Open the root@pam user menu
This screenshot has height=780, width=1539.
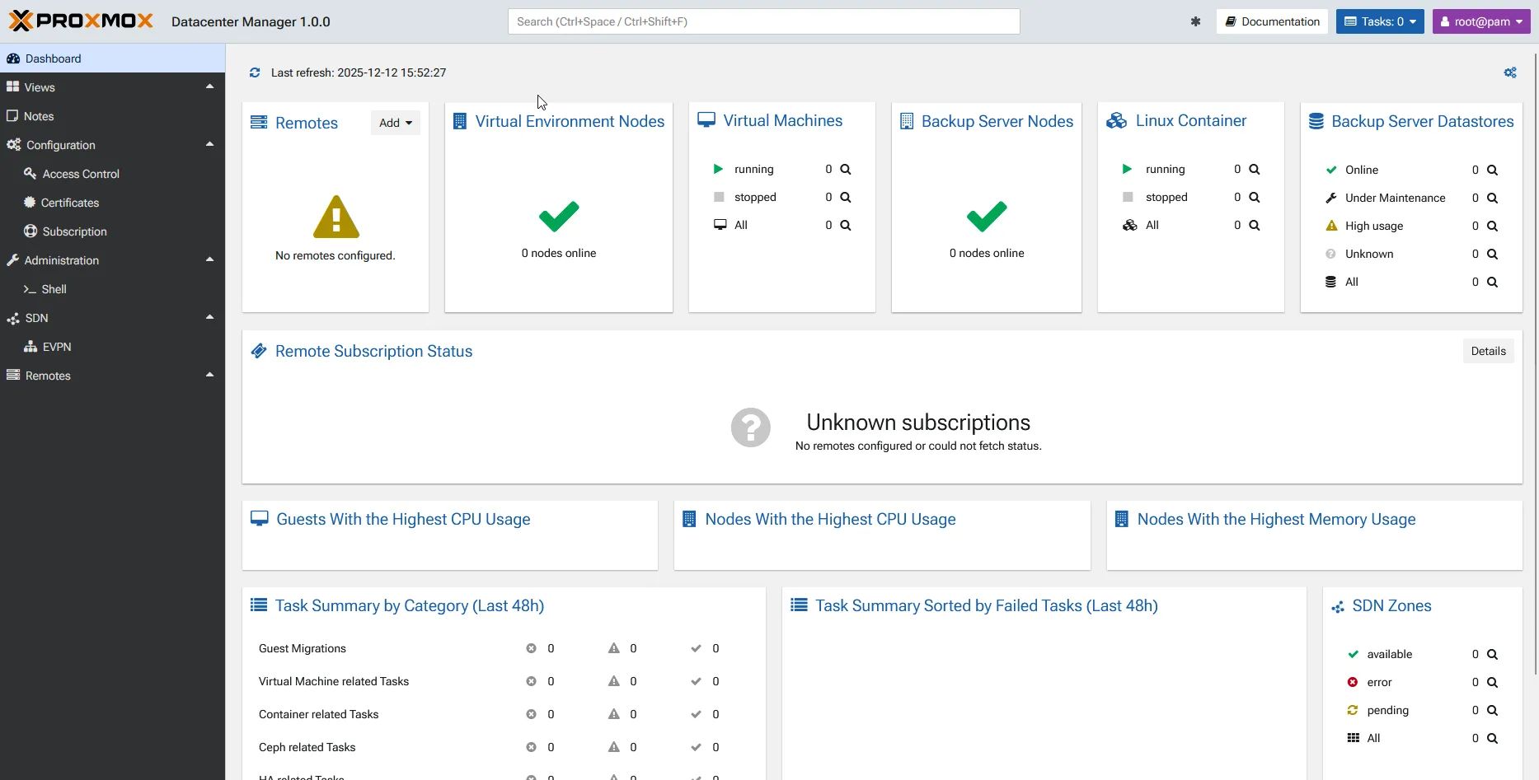coord(1480,21)
